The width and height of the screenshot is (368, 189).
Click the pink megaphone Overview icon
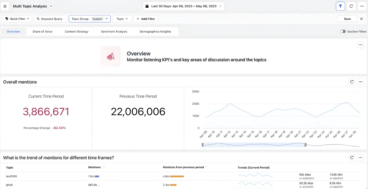pos(111,56)
